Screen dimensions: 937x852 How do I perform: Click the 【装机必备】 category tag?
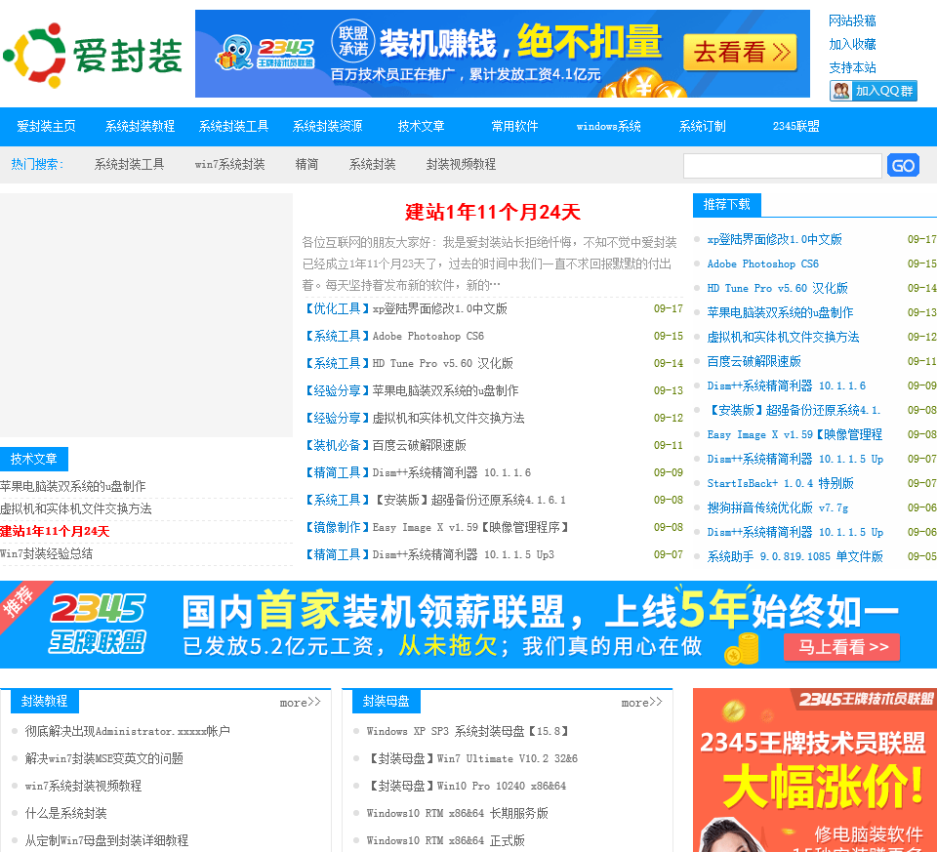[x=337, y=445]
